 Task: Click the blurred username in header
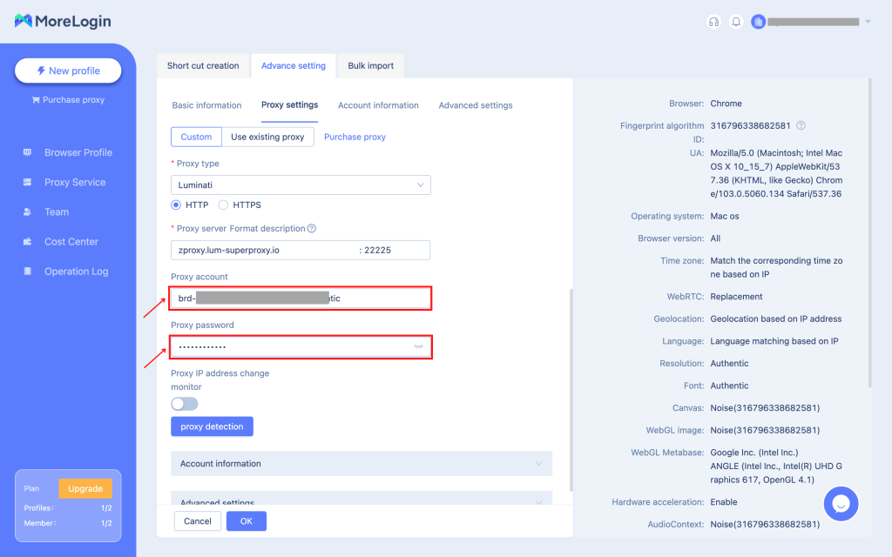(814, 22)
